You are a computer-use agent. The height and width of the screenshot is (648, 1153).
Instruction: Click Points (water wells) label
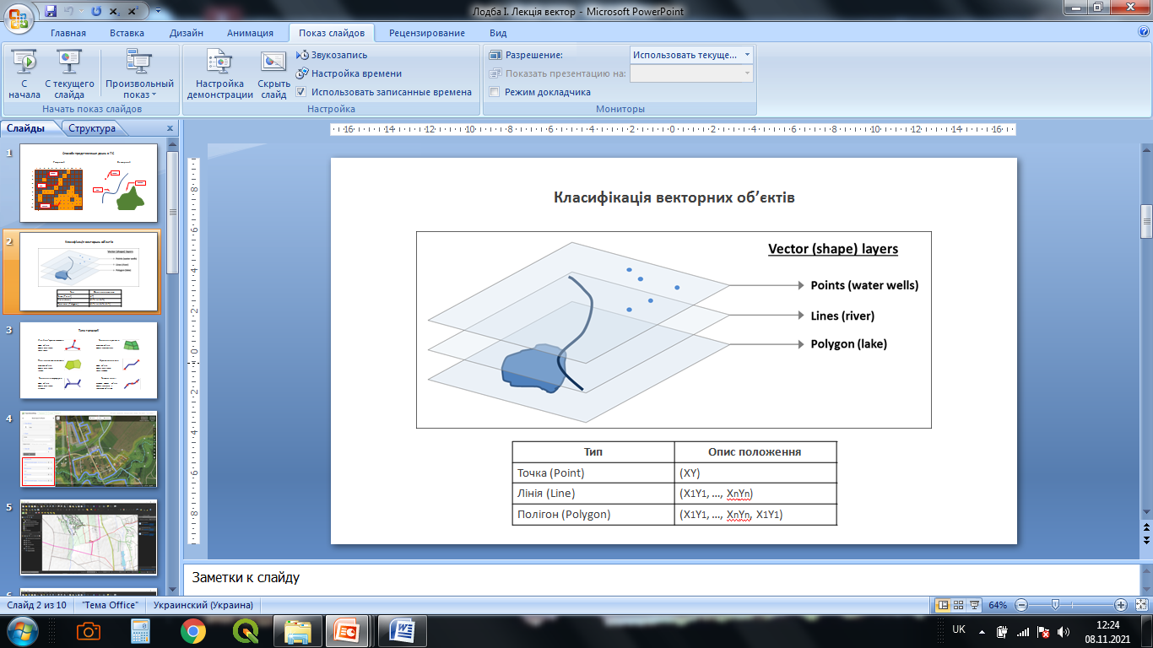click(x=864, y=285)
